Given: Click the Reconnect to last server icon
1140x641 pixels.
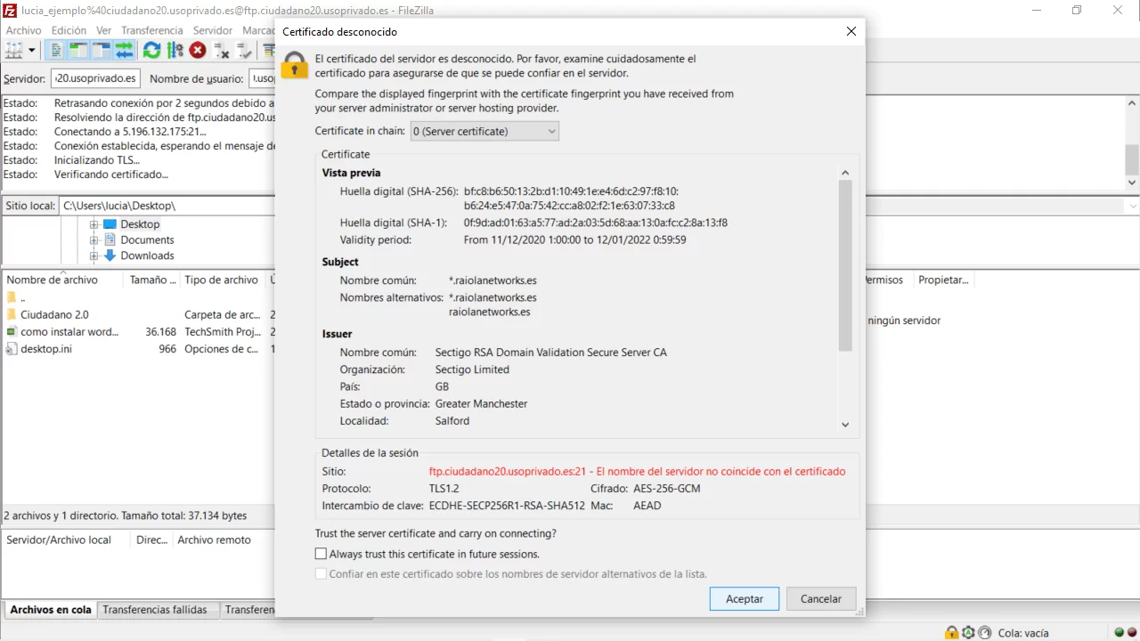Looking at the screenshot, I should click(244, 50).
